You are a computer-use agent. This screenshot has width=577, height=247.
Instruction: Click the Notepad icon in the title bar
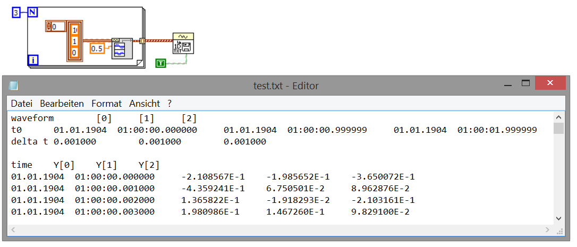[x=14, y=86]
